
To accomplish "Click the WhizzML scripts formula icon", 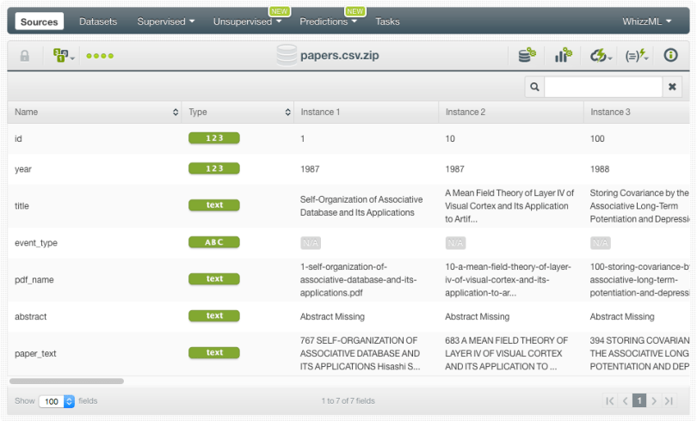I will (636, 56).
